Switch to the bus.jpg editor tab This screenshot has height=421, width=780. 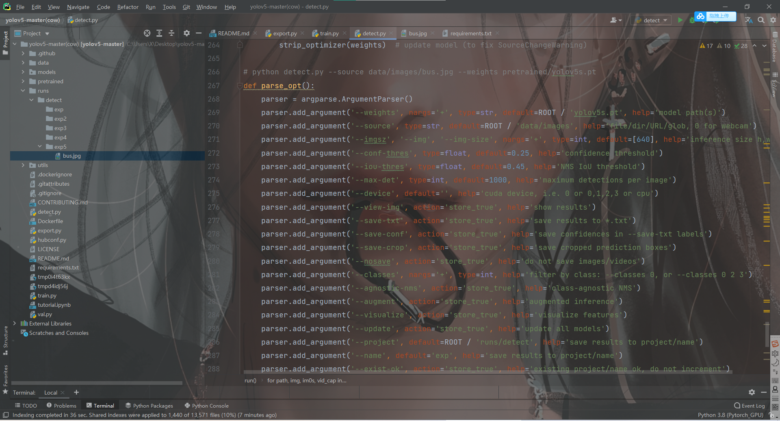tap(417, 33)
